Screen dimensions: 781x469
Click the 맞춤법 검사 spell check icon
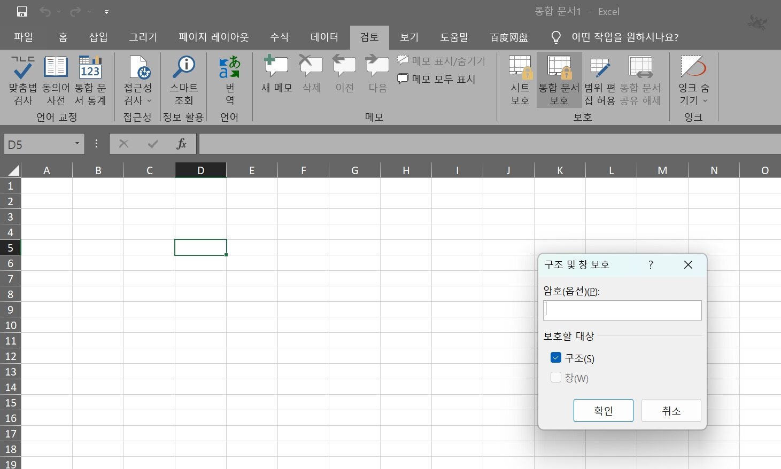point(23,68)
